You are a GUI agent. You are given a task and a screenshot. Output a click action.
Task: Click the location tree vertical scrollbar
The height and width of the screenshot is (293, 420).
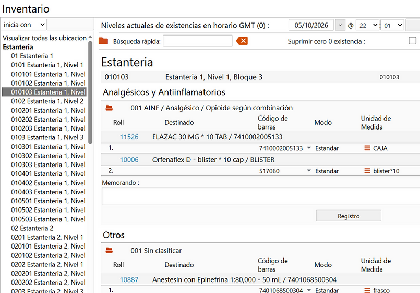tap(90, 92)
